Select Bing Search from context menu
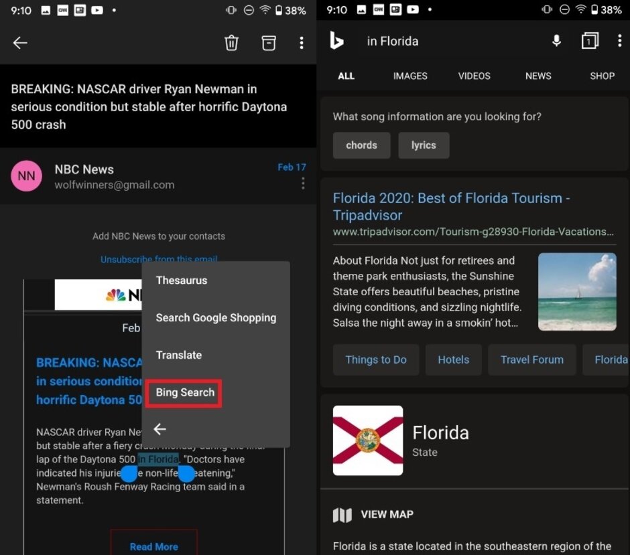This screenshot has height=555, width=630. [185, 392]
